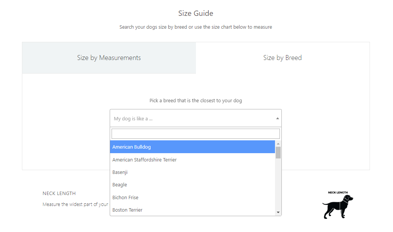Switch to the Size by Measurements tab
The width and height of the screenshot is (393, 232).
point(109,58)
